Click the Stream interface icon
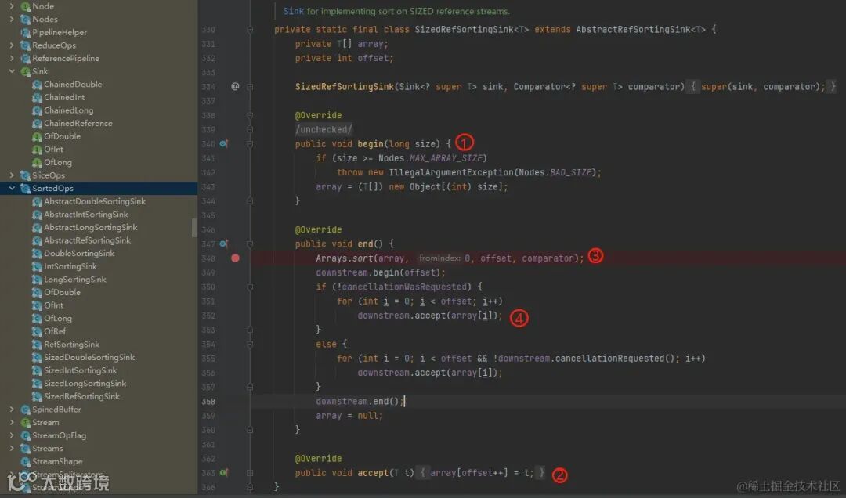Screen dimensions: 846x498 pos(25,423)
